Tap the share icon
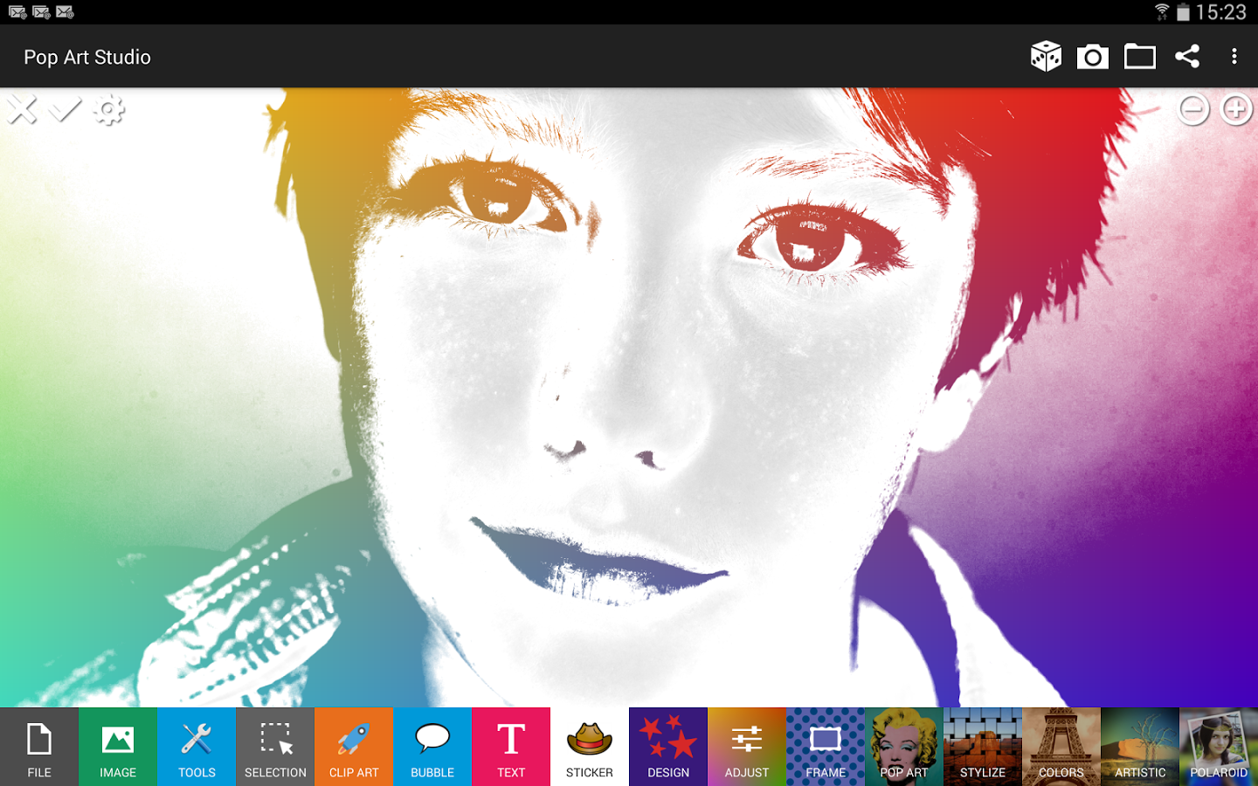Image resolution: width=1258 pixels, height=786 pixels. coord(1187,57)
